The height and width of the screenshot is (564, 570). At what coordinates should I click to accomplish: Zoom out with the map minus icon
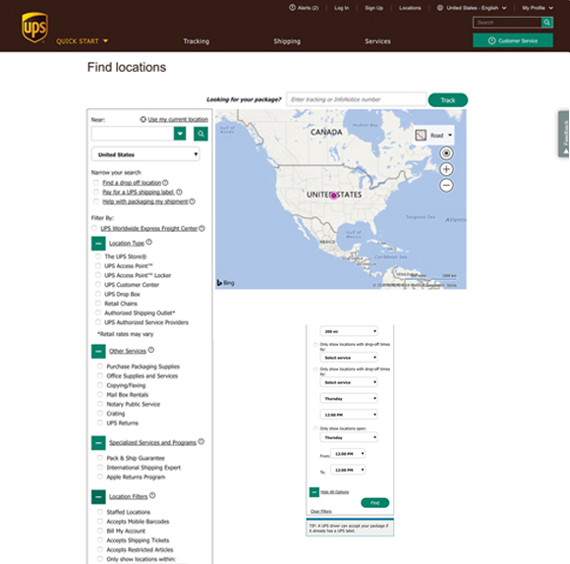pos(446,186)
